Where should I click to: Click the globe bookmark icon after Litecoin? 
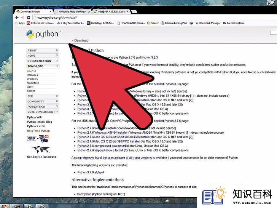tap(191, 23)
